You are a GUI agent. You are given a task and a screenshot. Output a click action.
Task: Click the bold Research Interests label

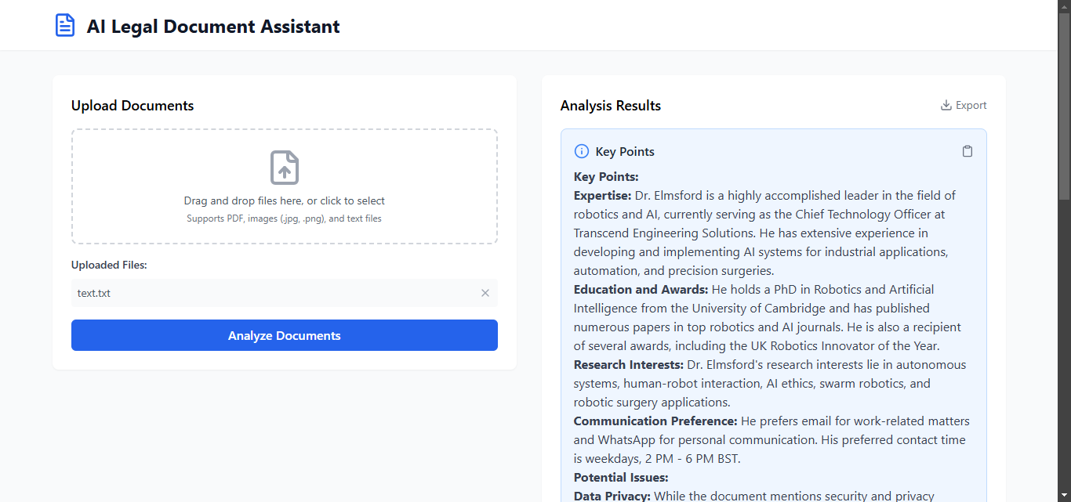click(629, 364)
